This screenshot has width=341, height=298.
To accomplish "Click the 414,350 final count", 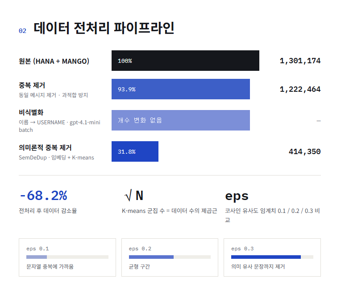I will point(305,151).
